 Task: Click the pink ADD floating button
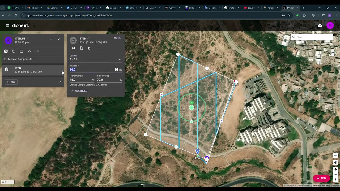[x=321, y=178]
